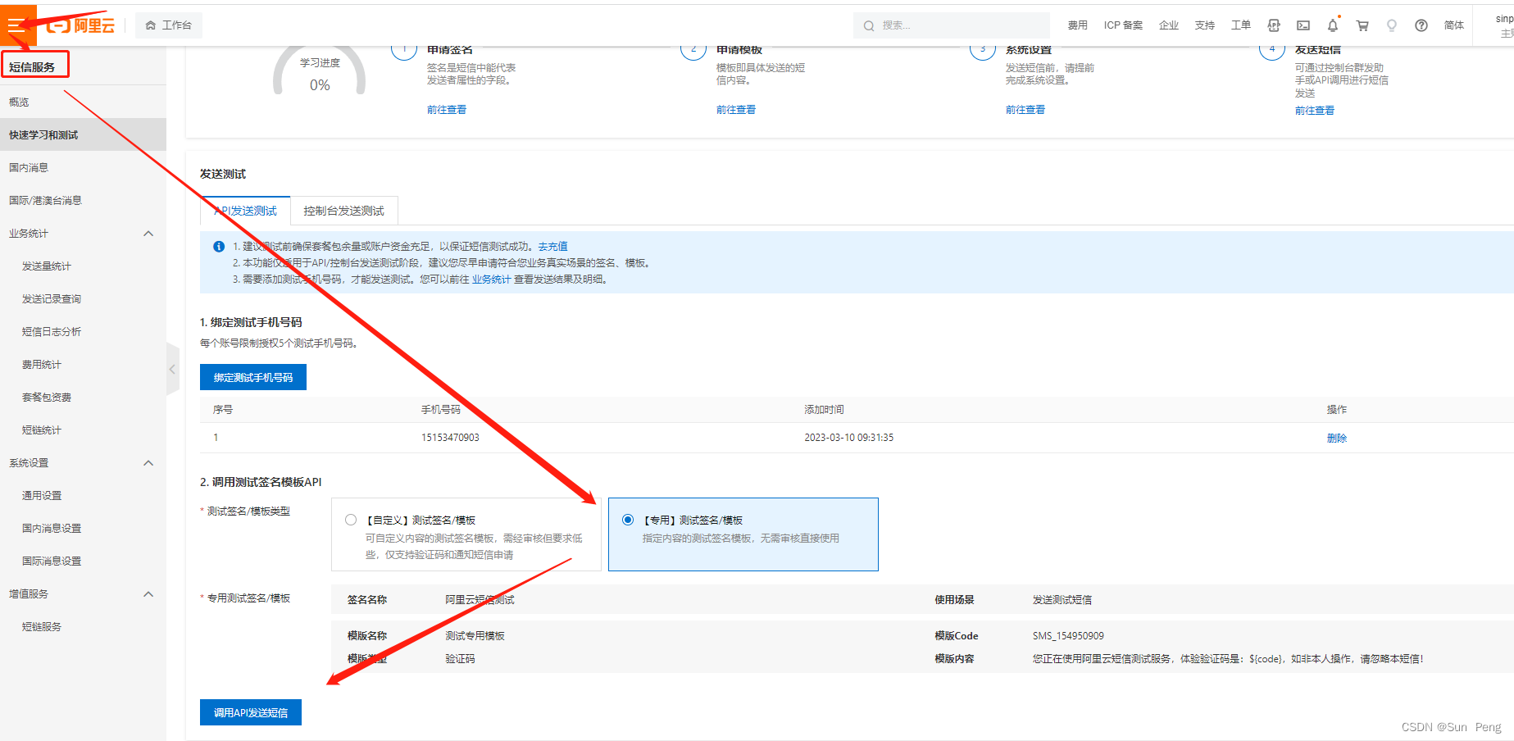
Task: Click the search magnifier icon
Action: point(869,25)
